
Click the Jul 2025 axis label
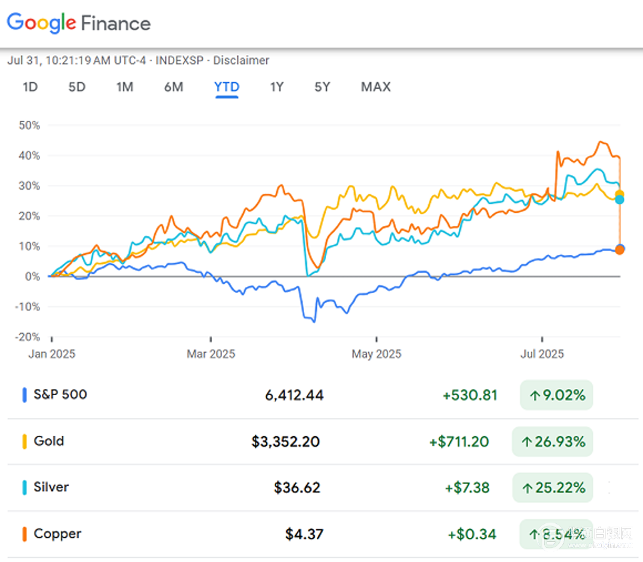(542, 354)
